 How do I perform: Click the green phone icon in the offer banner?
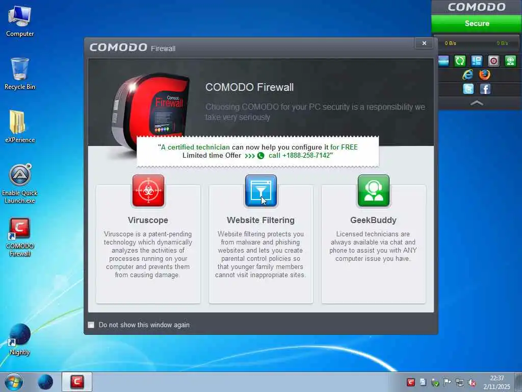[260, 156]
